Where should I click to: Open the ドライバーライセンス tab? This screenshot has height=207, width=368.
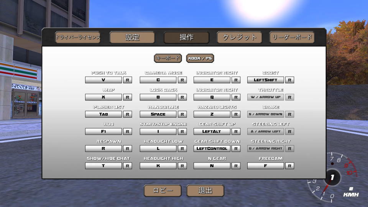(x=78, y=37)
